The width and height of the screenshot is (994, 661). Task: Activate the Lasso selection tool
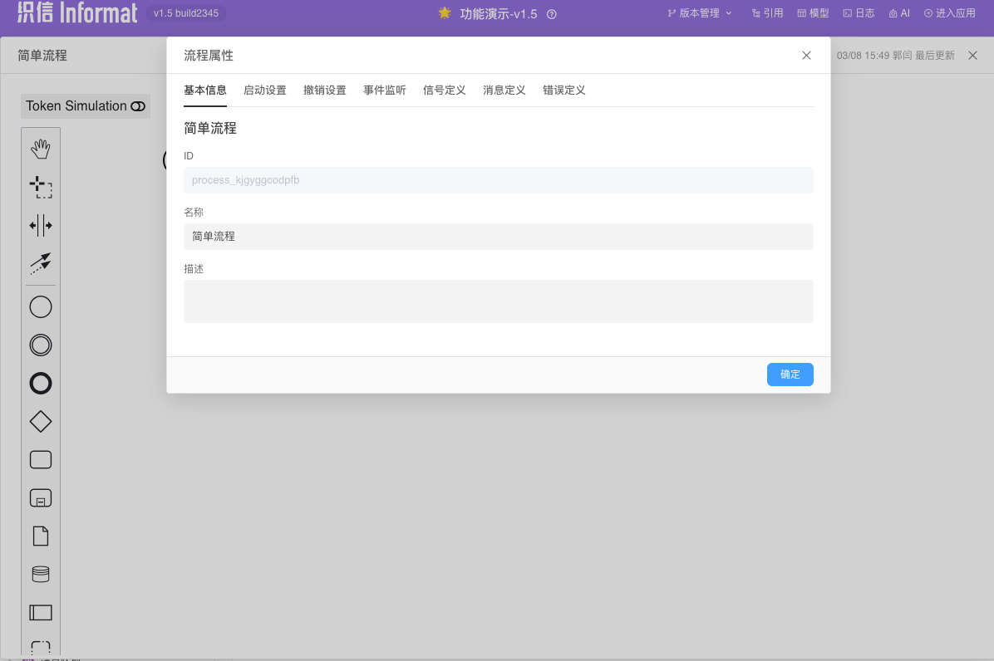[41, 187]
